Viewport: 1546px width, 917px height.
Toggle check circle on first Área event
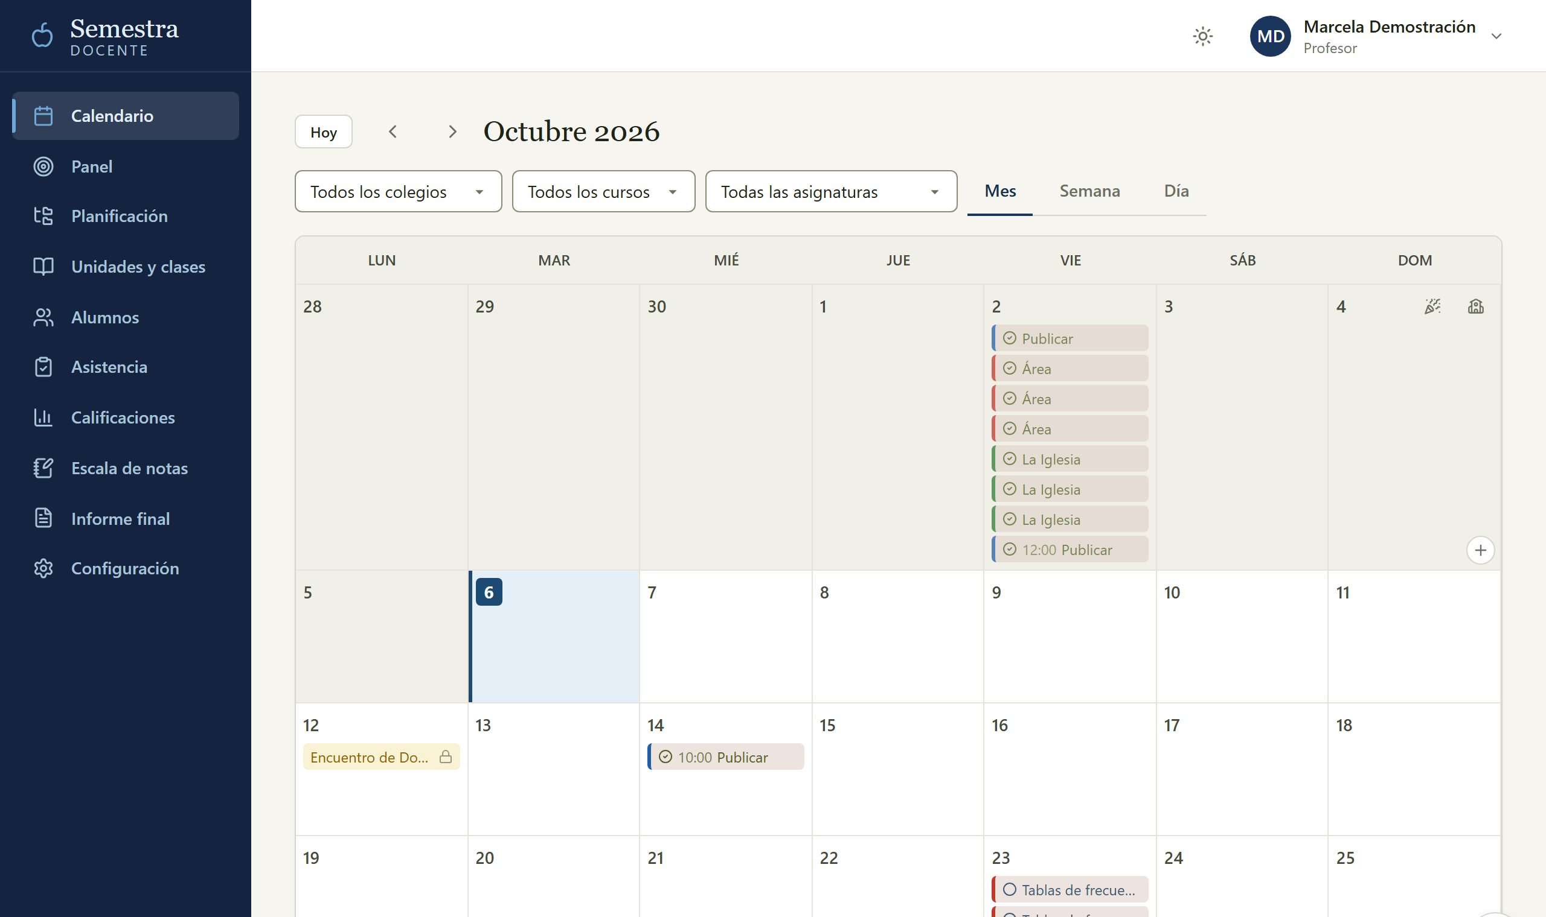tap(1009, 368)
